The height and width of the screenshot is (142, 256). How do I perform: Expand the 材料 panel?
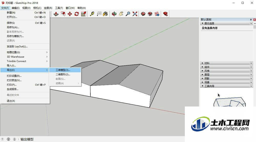coord(202,63)
